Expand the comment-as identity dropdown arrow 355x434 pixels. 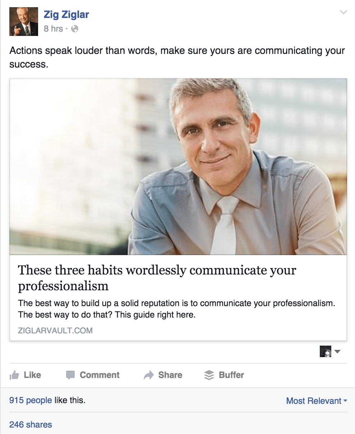[337, 352]
